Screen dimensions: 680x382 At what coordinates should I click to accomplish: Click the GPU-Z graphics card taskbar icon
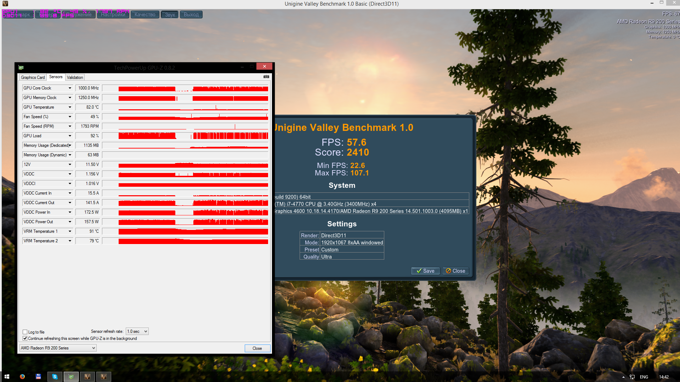pos(71,377)
